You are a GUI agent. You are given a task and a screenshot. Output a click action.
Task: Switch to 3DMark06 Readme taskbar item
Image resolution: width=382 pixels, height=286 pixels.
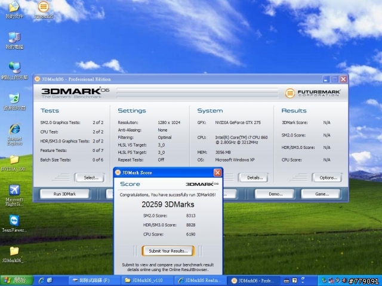click(201, 281)
